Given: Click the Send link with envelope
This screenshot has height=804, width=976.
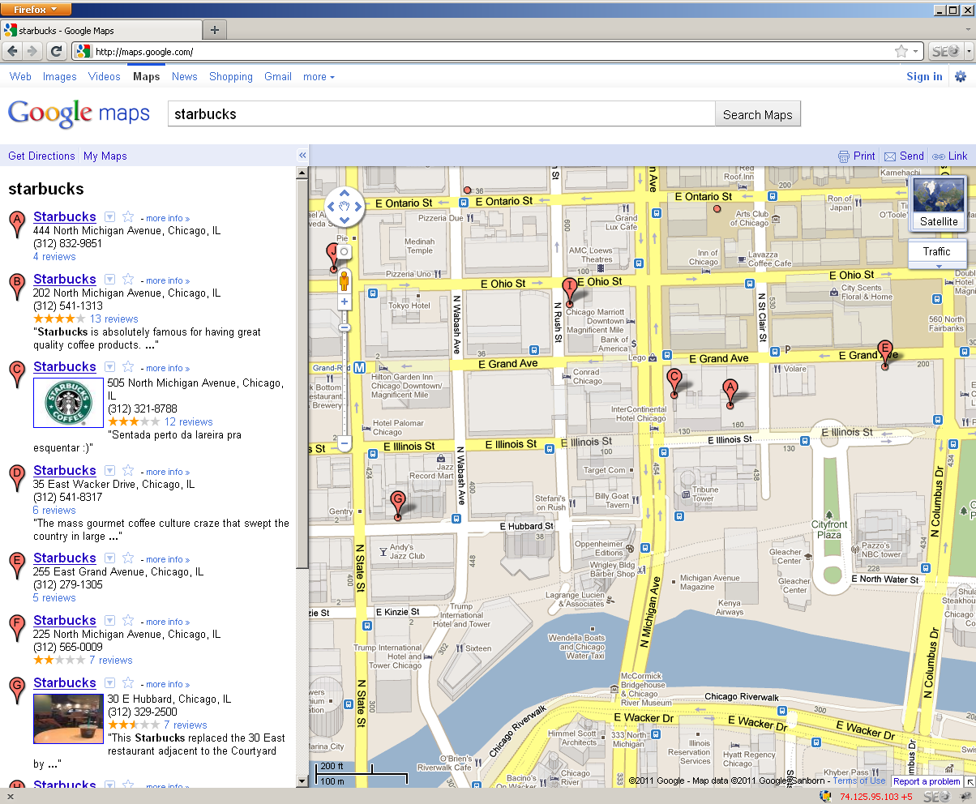Looking at the screenshot, I should 903,156.
